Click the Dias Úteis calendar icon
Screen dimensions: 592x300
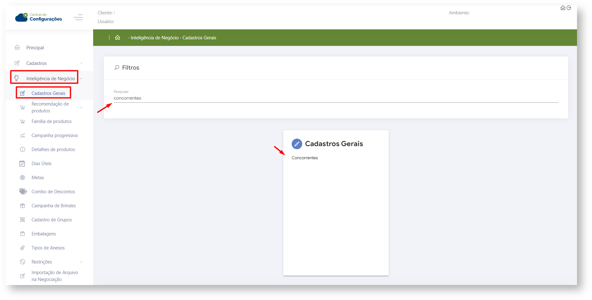(x=22, y=164)
